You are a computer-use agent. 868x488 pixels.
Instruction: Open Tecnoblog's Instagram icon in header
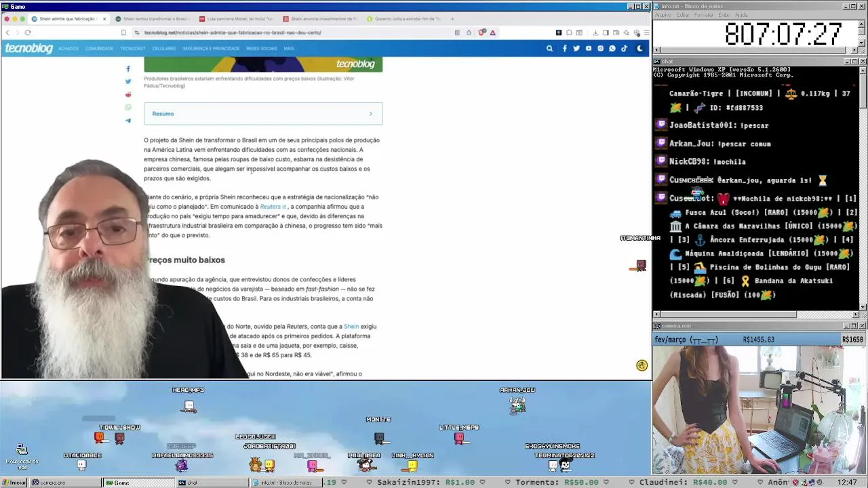[x=600, y=48]
